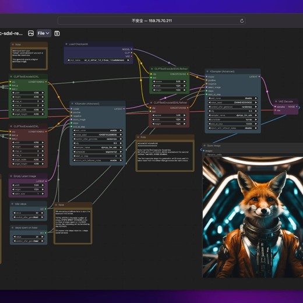Click end_at_step value 10000 in KSampler
The image size is (303, 303).
click(x=232, y=124)
